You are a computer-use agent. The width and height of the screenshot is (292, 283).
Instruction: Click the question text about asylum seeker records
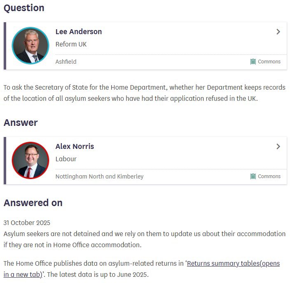(144, 93)
